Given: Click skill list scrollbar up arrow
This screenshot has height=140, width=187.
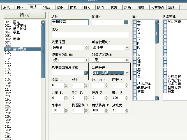Looking at the screenshot, I should tap(43, 22).
